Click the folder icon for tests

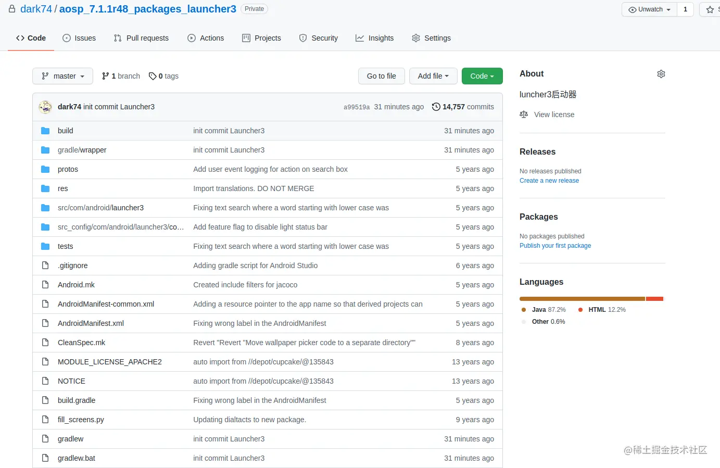click(45, 246)
